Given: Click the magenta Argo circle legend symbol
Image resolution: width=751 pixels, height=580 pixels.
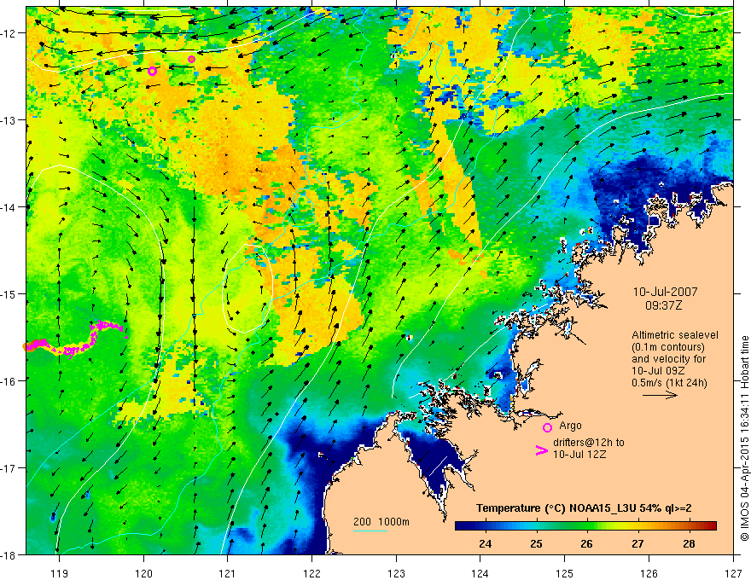Looking at the screenshot, I should [547, 427].
